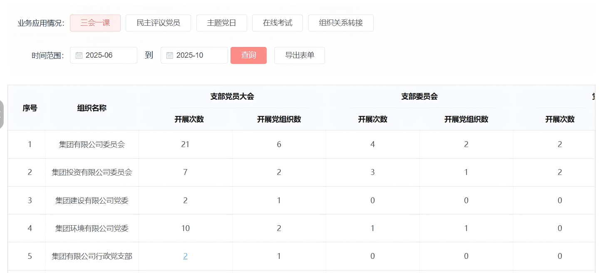Viewport: 605px width, 273px height.
Task: Select row 集团有限公司委员会
Action: point(92,145)
